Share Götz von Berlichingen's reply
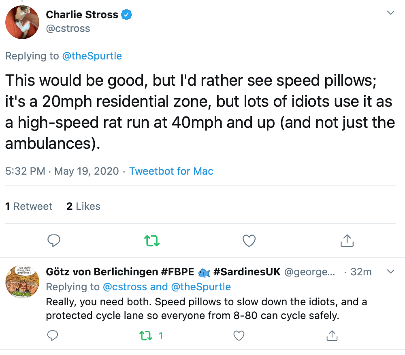Viewport: 405px width, 355px height. (x=332, y=336)
